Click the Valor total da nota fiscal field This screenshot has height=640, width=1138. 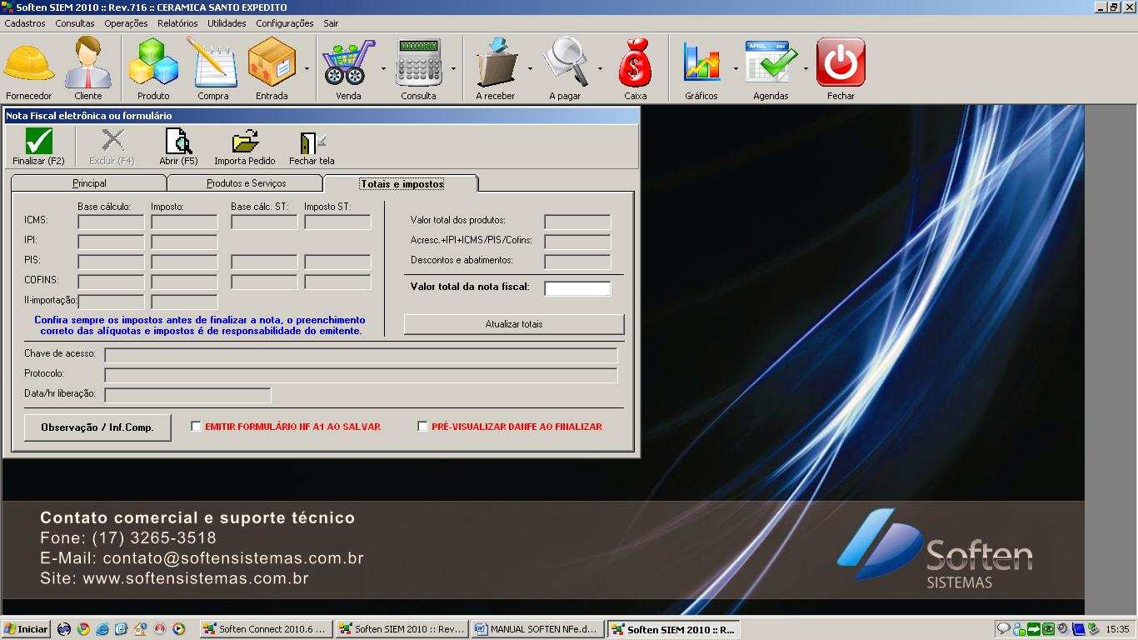[x=577, y=288]
